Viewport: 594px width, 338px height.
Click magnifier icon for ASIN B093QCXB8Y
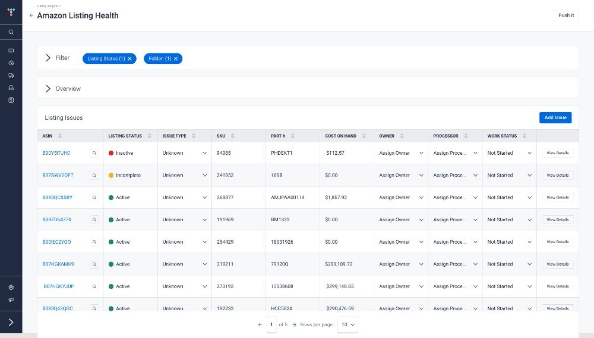tap(94, 197)
